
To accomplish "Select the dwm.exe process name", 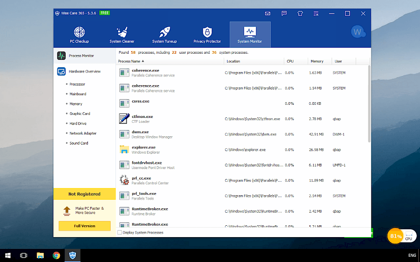I will [x=140, y=132].
